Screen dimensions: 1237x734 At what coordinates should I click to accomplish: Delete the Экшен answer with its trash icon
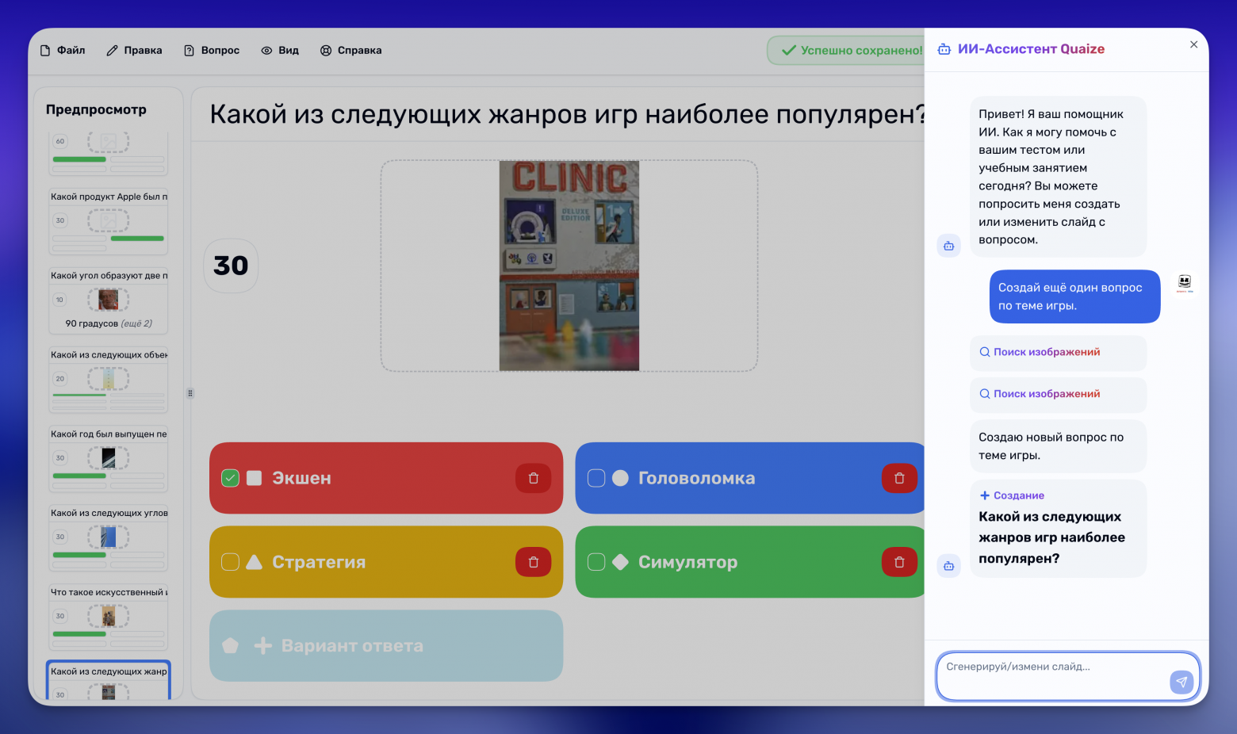(x=533, y=478)
